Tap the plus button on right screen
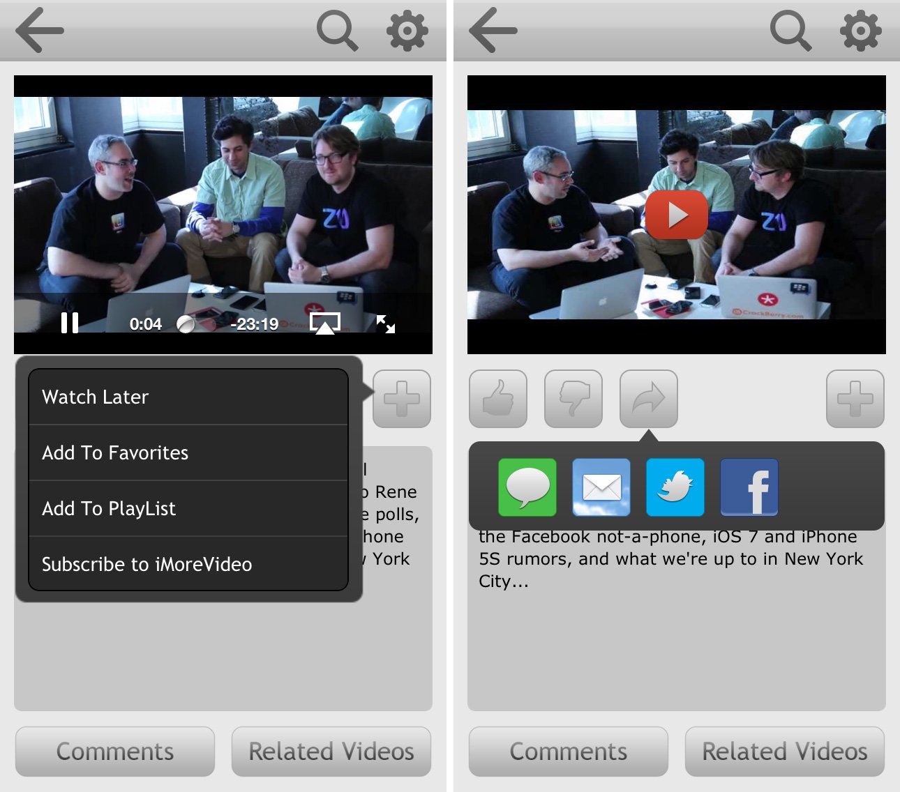Image resolution: width=900 pixels, height=792 pixels. point(855,399)
